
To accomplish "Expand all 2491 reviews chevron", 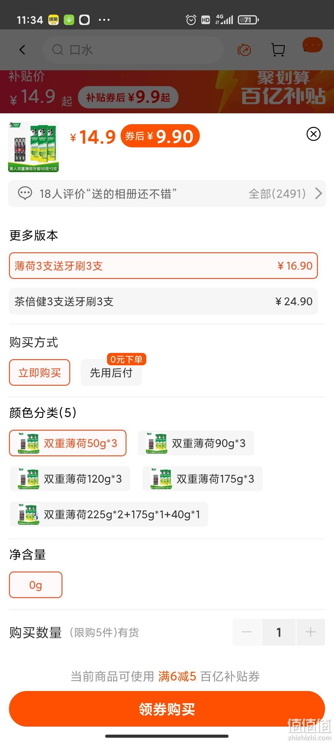I will click(319, 193).
